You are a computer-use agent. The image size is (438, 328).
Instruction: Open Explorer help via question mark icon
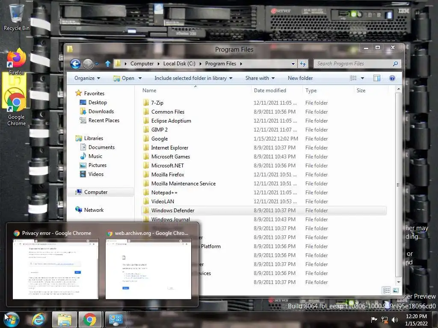tap(392, 78)
